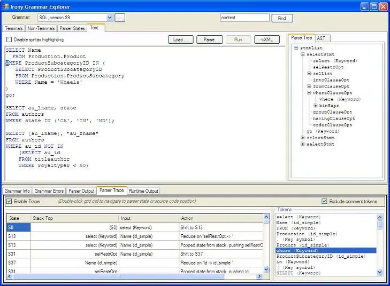390x286 pixels.
Task: Expand the binExpr tree node
Action: (316, 106)
